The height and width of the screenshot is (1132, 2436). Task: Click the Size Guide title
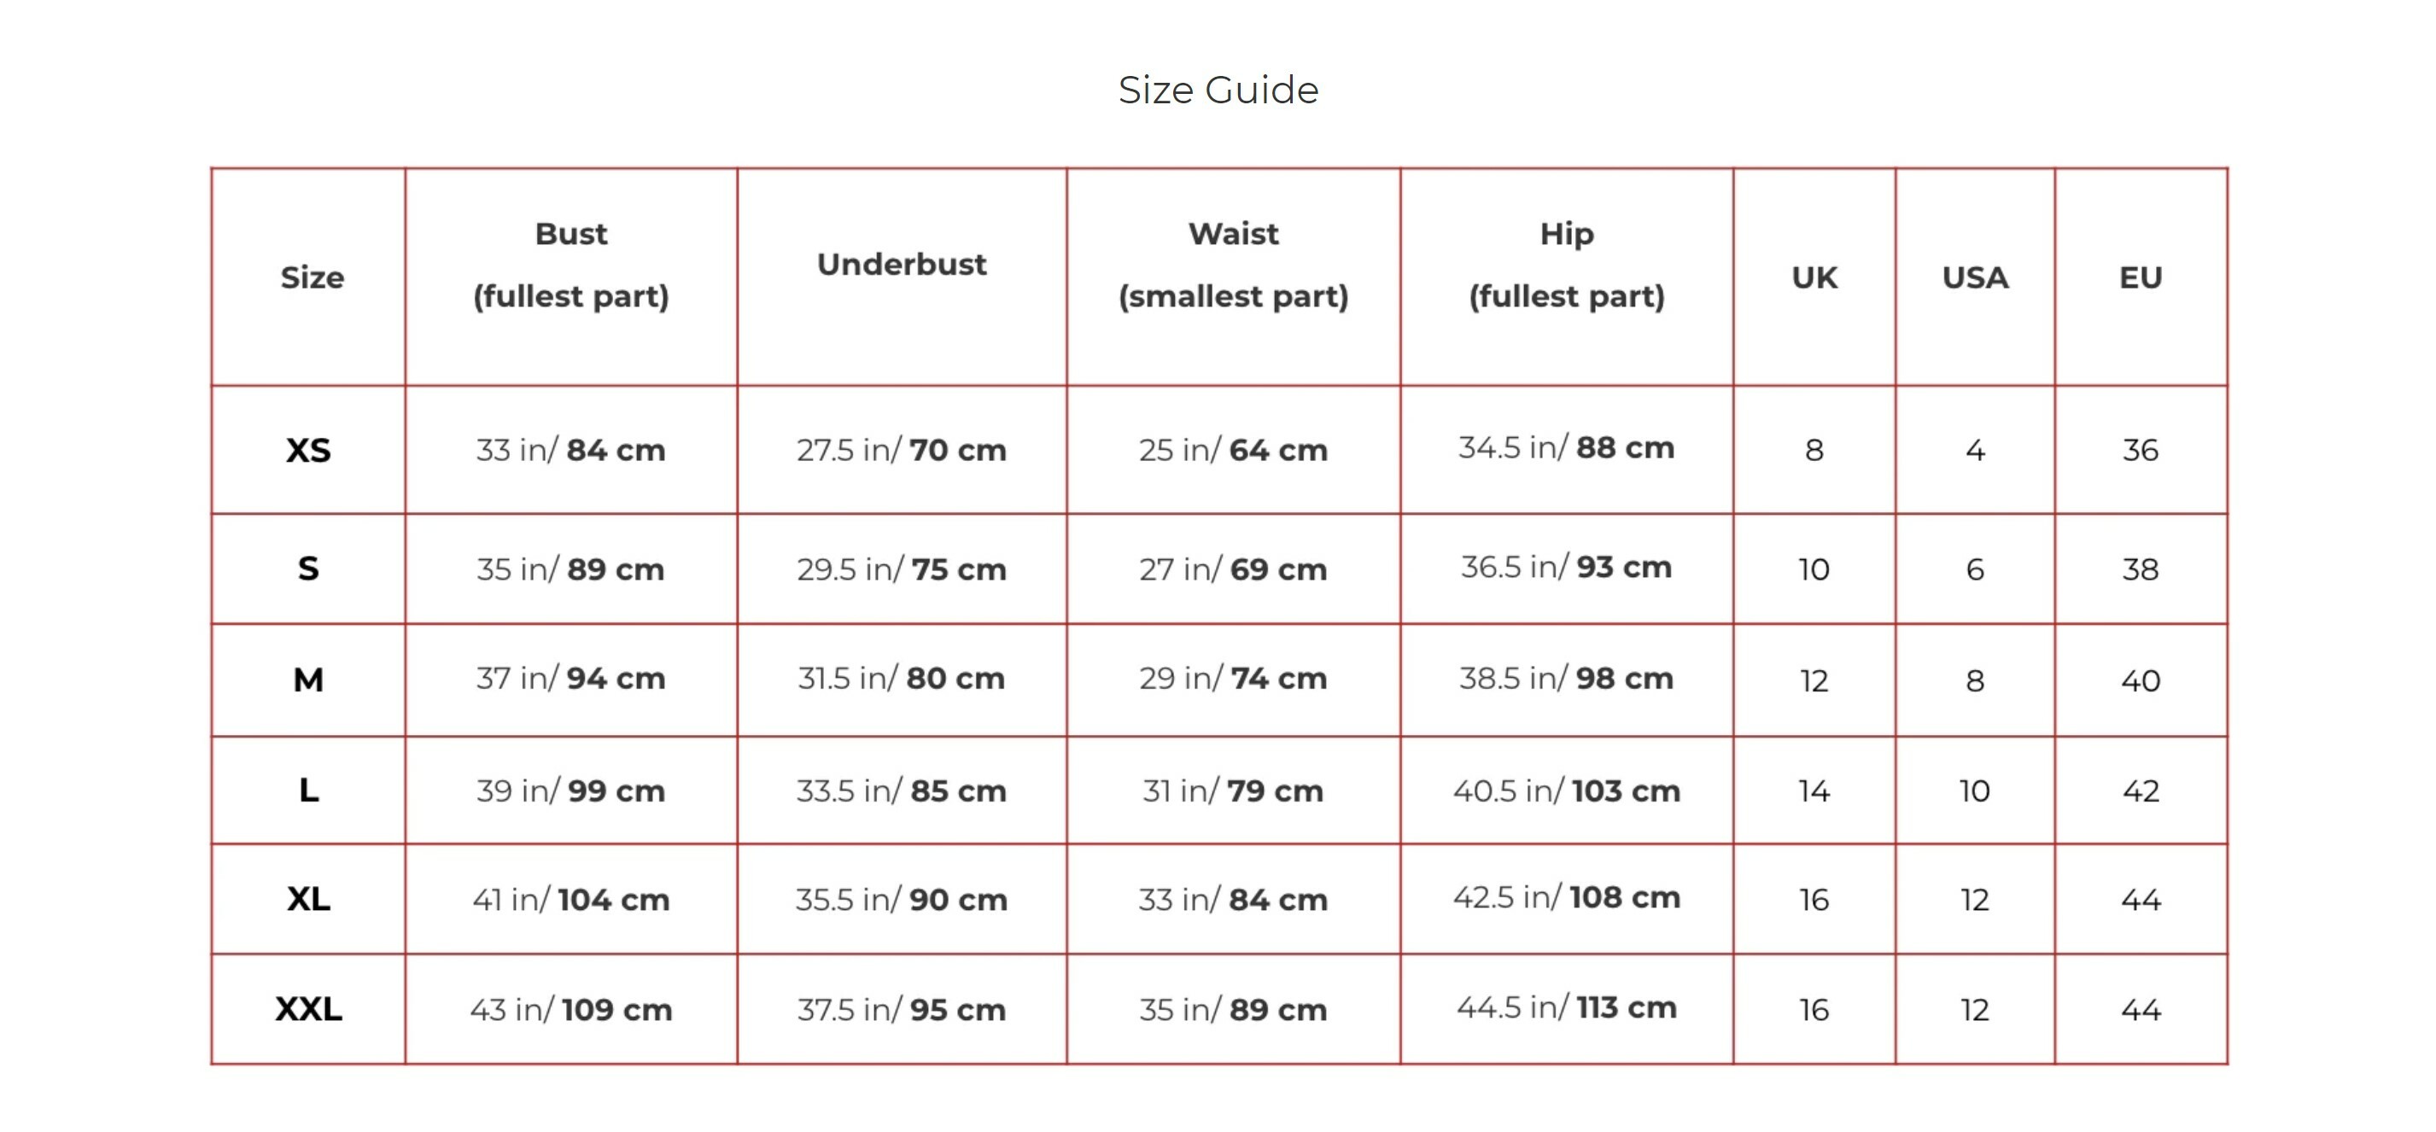coord(1218,90)
